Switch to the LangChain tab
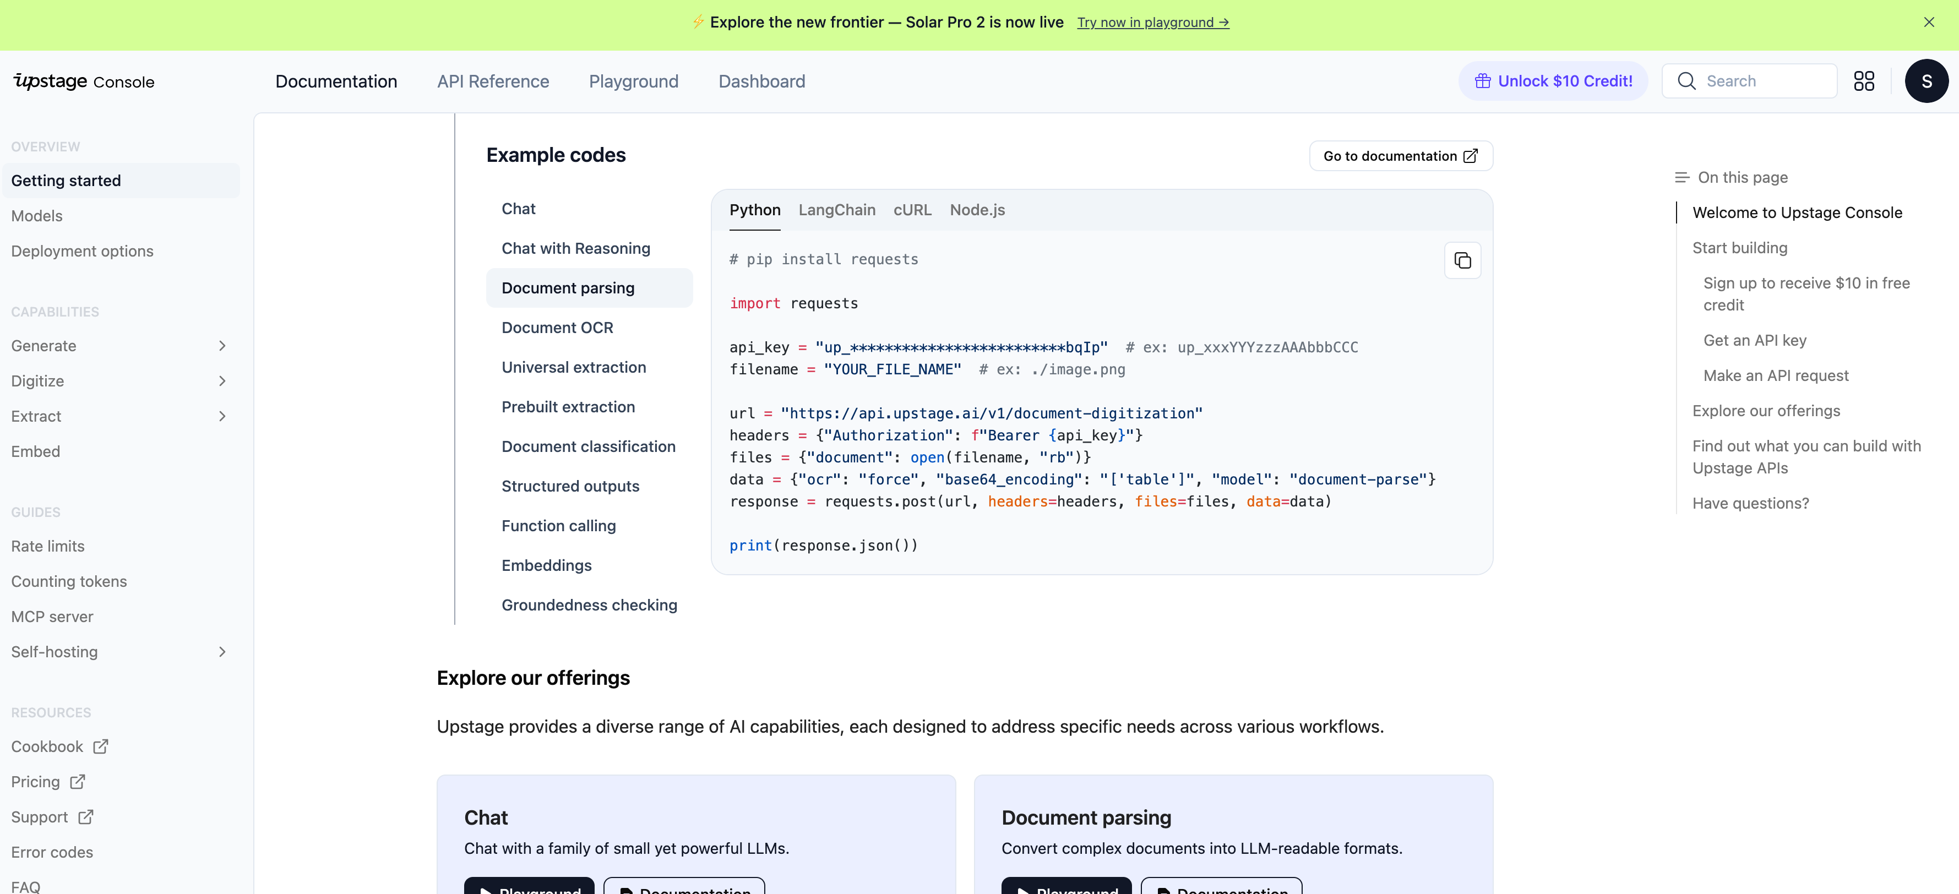1959x894 pixels. 836,210
